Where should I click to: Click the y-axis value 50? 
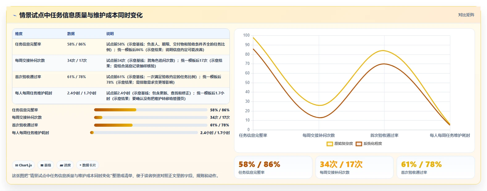point(247,83)
